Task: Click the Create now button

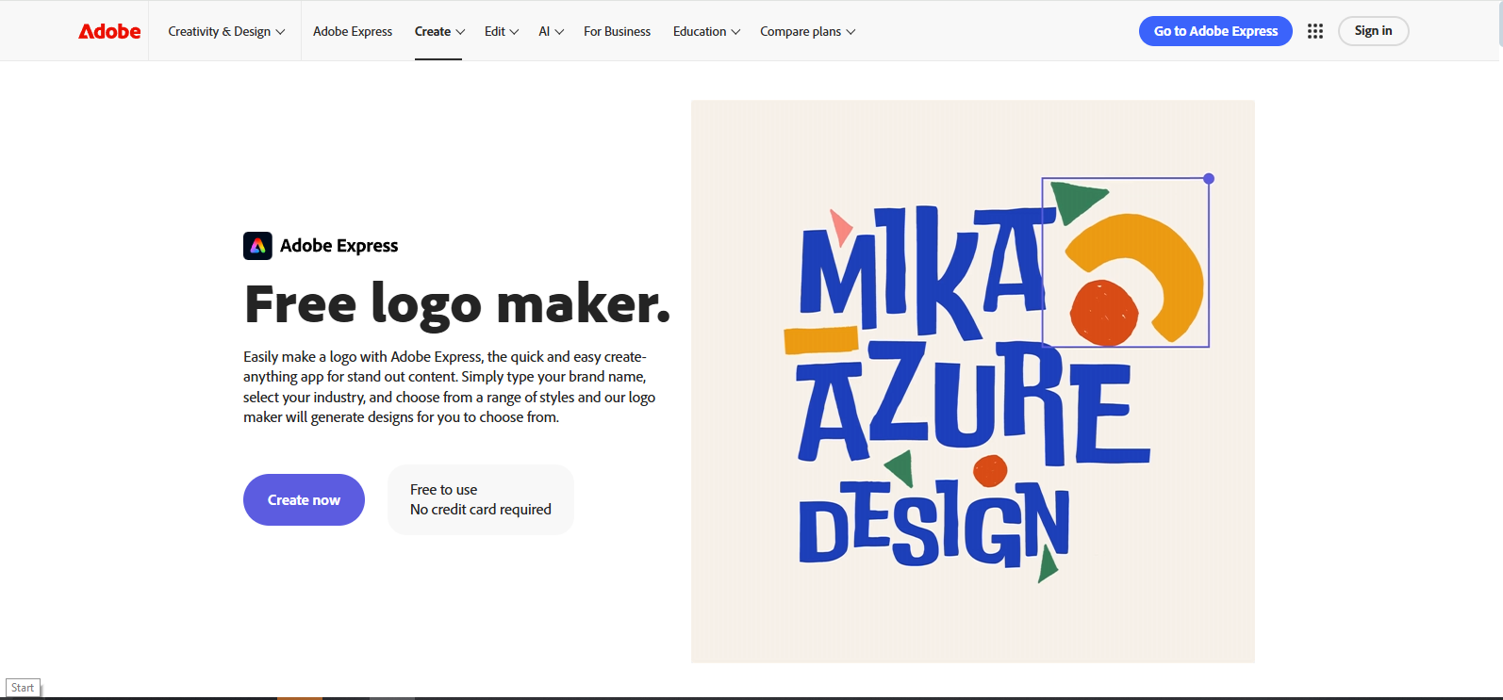Action: tap(304, 499)
